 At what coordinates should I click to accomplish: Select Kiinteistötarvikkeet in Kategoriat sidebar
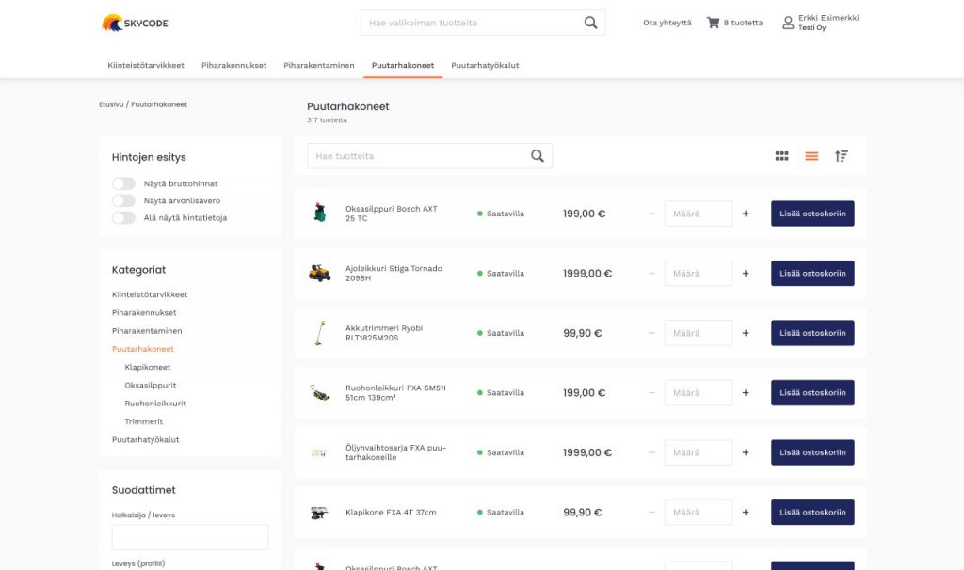pos(150,294)
